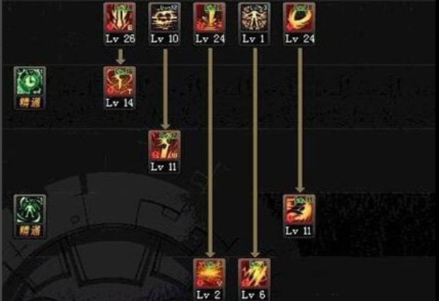
Task: Select the lightning heart skill with T hotkey
Action: (120, 81)
